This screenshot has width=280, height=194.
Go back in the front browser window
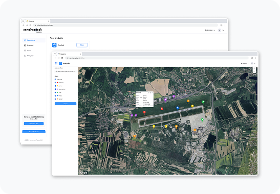pos(55,58)
